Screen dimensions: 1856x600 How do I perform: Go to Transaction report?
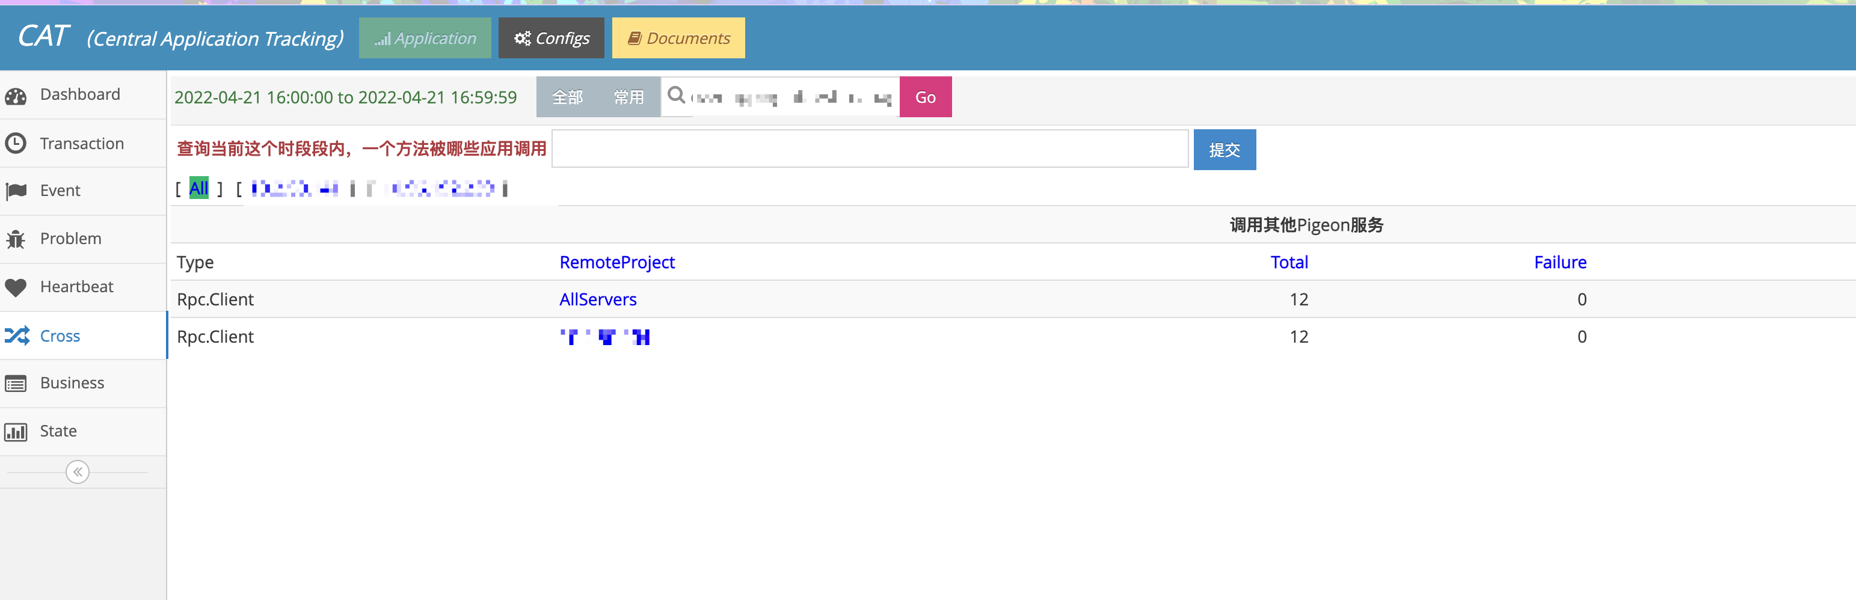83,143
